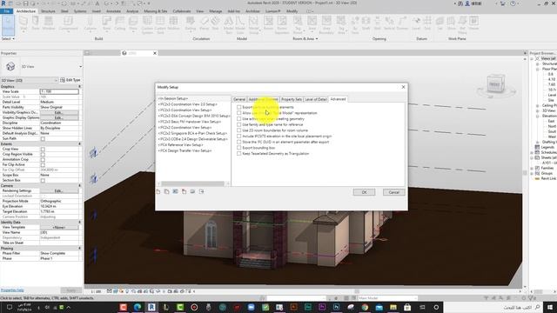This screenshot has height=313, width=557.
Task: Open the Select panel dropdown
Action: coord(8,38)
